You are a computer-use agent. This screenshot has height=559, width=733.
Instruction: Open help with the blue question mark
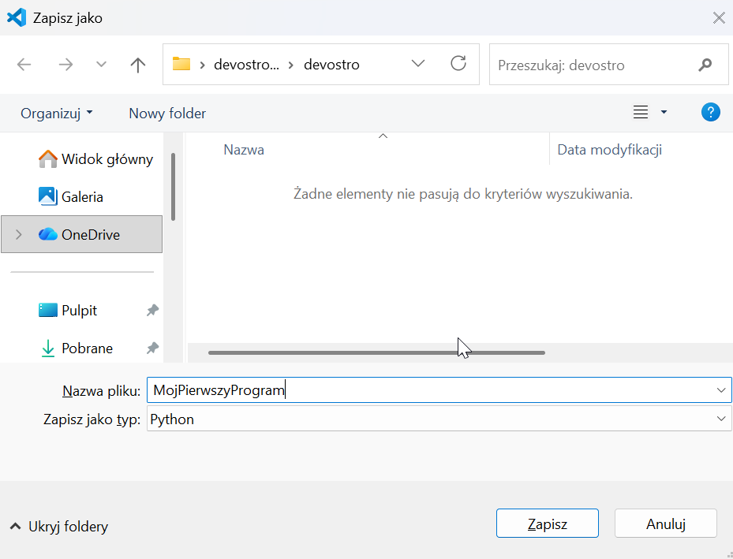(x=711, y=112)
